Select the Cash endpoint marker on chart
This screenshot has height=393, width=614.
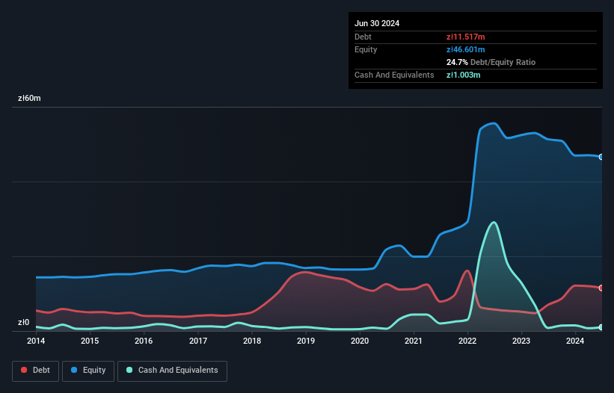click(601, 327)
